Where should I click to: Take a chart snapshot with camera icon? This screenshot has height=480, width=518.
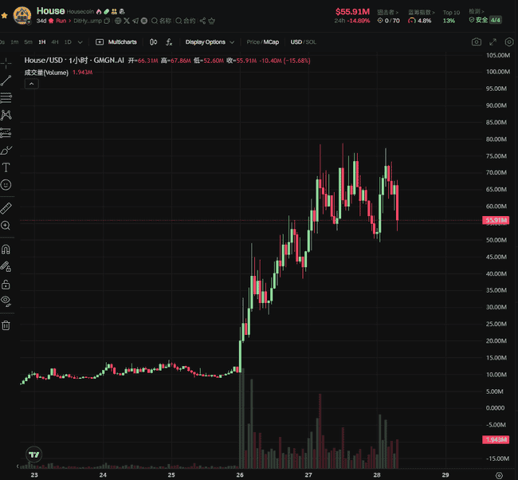[x=477, y=41]
